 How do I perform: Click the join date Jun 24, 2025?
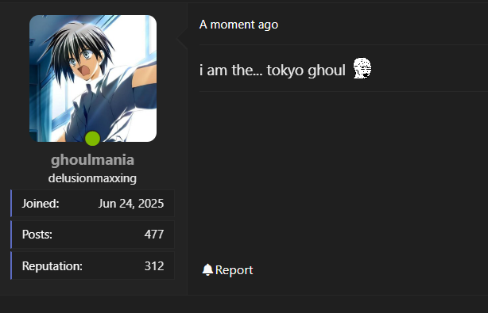click(x=131, y=204)
